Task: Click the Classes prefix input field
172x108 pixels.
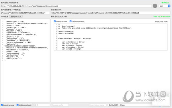Action: pyautogui.click(x=60, y=105)
